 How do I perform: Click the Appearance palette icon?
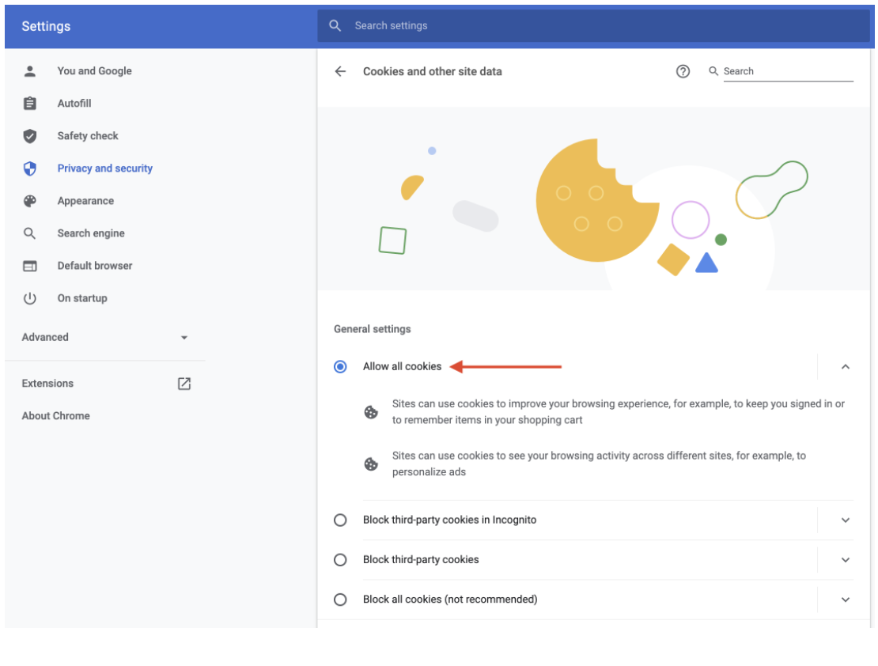[x=30, y=201]
